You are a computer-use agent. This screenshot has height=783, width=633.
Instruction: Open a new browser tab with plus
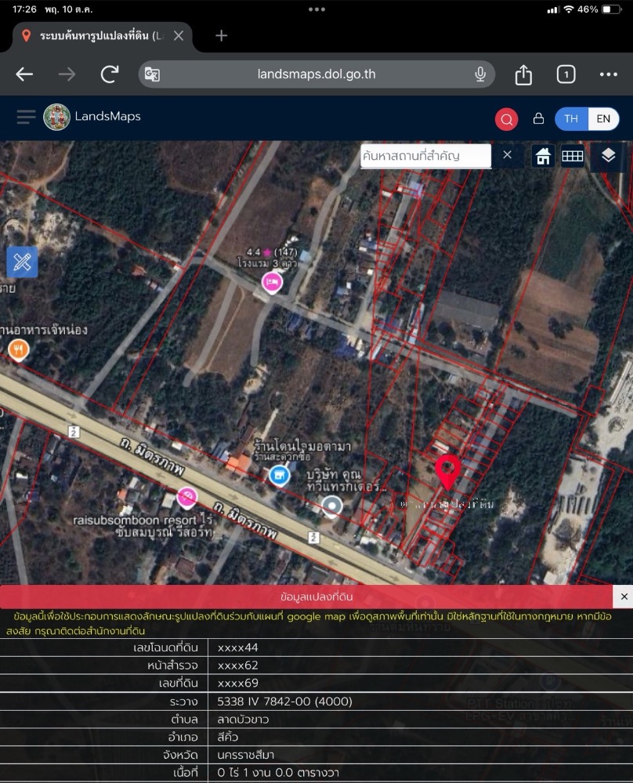(221, 36)
